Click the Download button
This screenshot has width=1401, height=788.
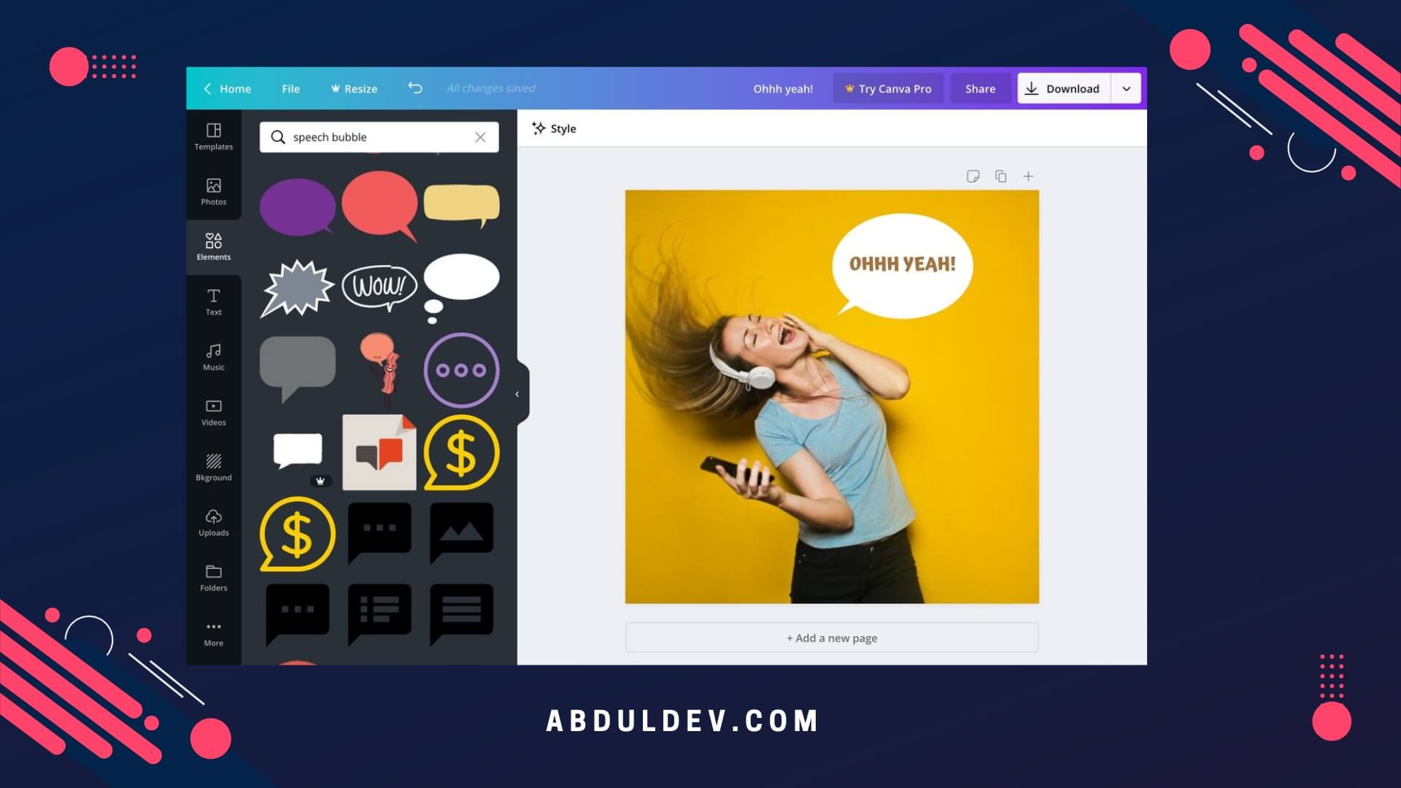[1072, 88]
